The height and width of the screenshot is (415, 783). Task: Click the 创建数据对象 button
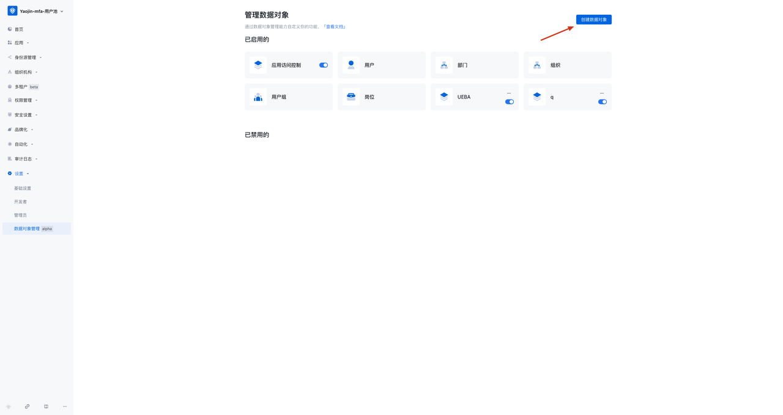593,19
